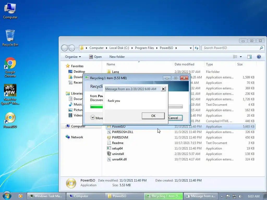Switch to the Windows Task Manager taskbar item
267x200 pixels.
[46, 196]
